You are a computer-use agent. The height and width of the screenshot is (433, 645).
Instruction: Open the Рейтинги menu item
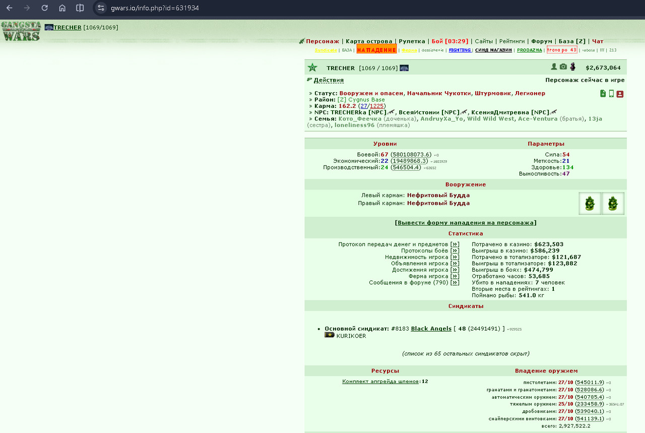[x=512, y=41]
